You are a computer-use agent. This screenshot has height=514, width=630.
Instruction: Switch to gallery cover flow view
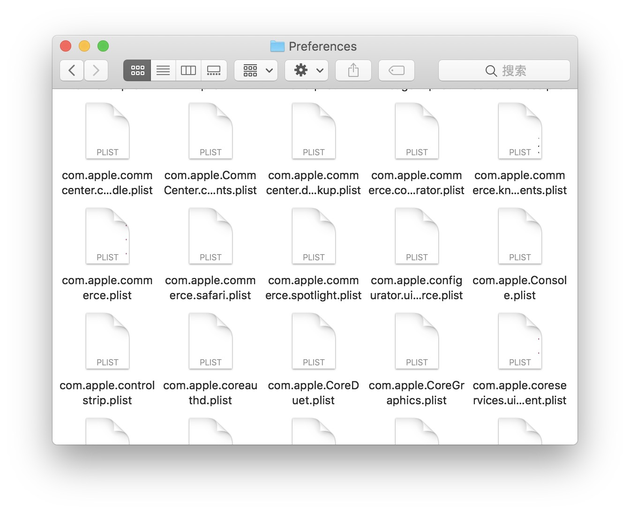(214, 70)
